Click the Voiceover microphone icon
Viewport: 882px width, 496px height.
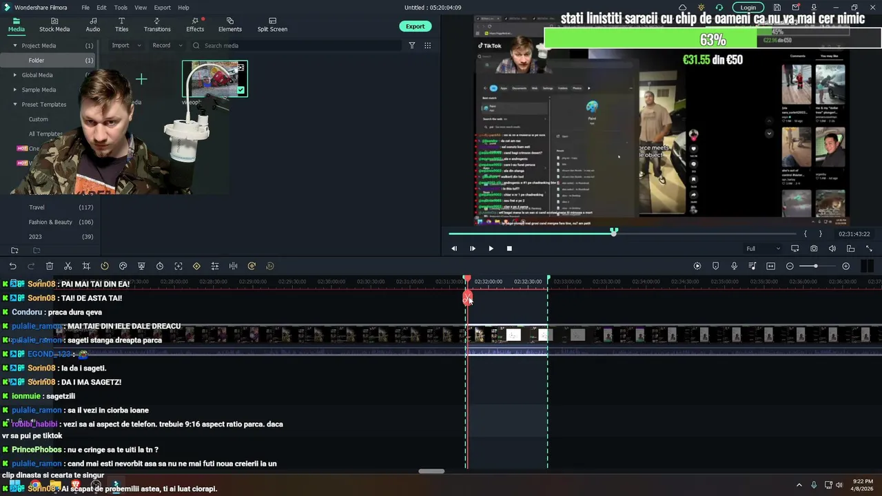point(734,266)
